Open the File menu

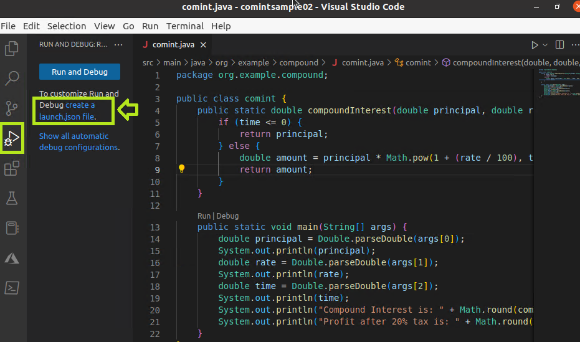tap(8, 26)
